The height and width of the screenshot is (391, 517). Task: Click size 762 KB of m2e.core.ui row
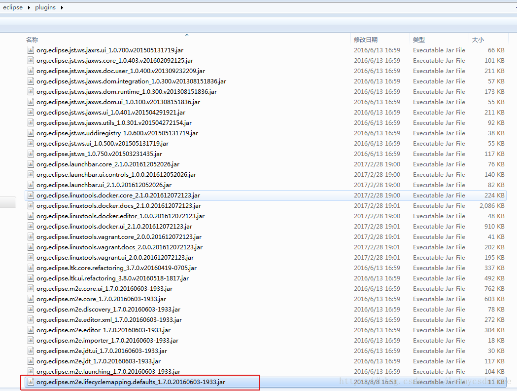point(495,289)
